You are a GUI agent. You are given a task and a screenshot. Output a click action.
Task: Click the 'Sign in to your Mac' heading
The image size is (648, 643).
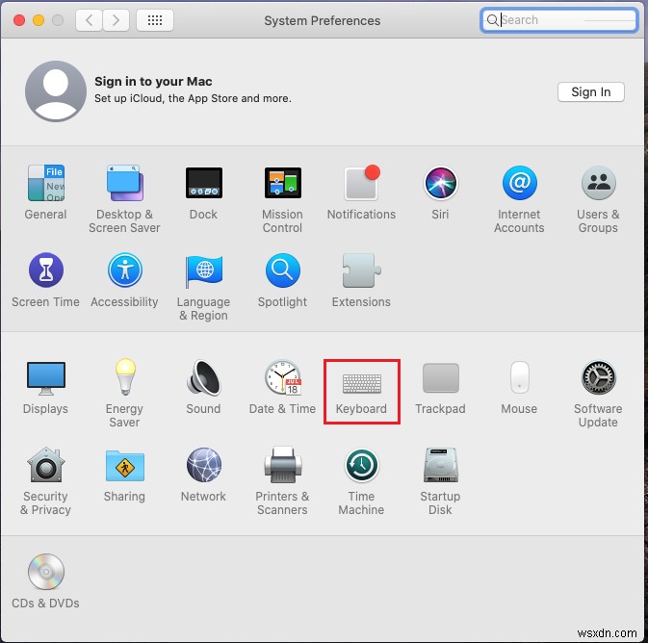coord(153,82)
